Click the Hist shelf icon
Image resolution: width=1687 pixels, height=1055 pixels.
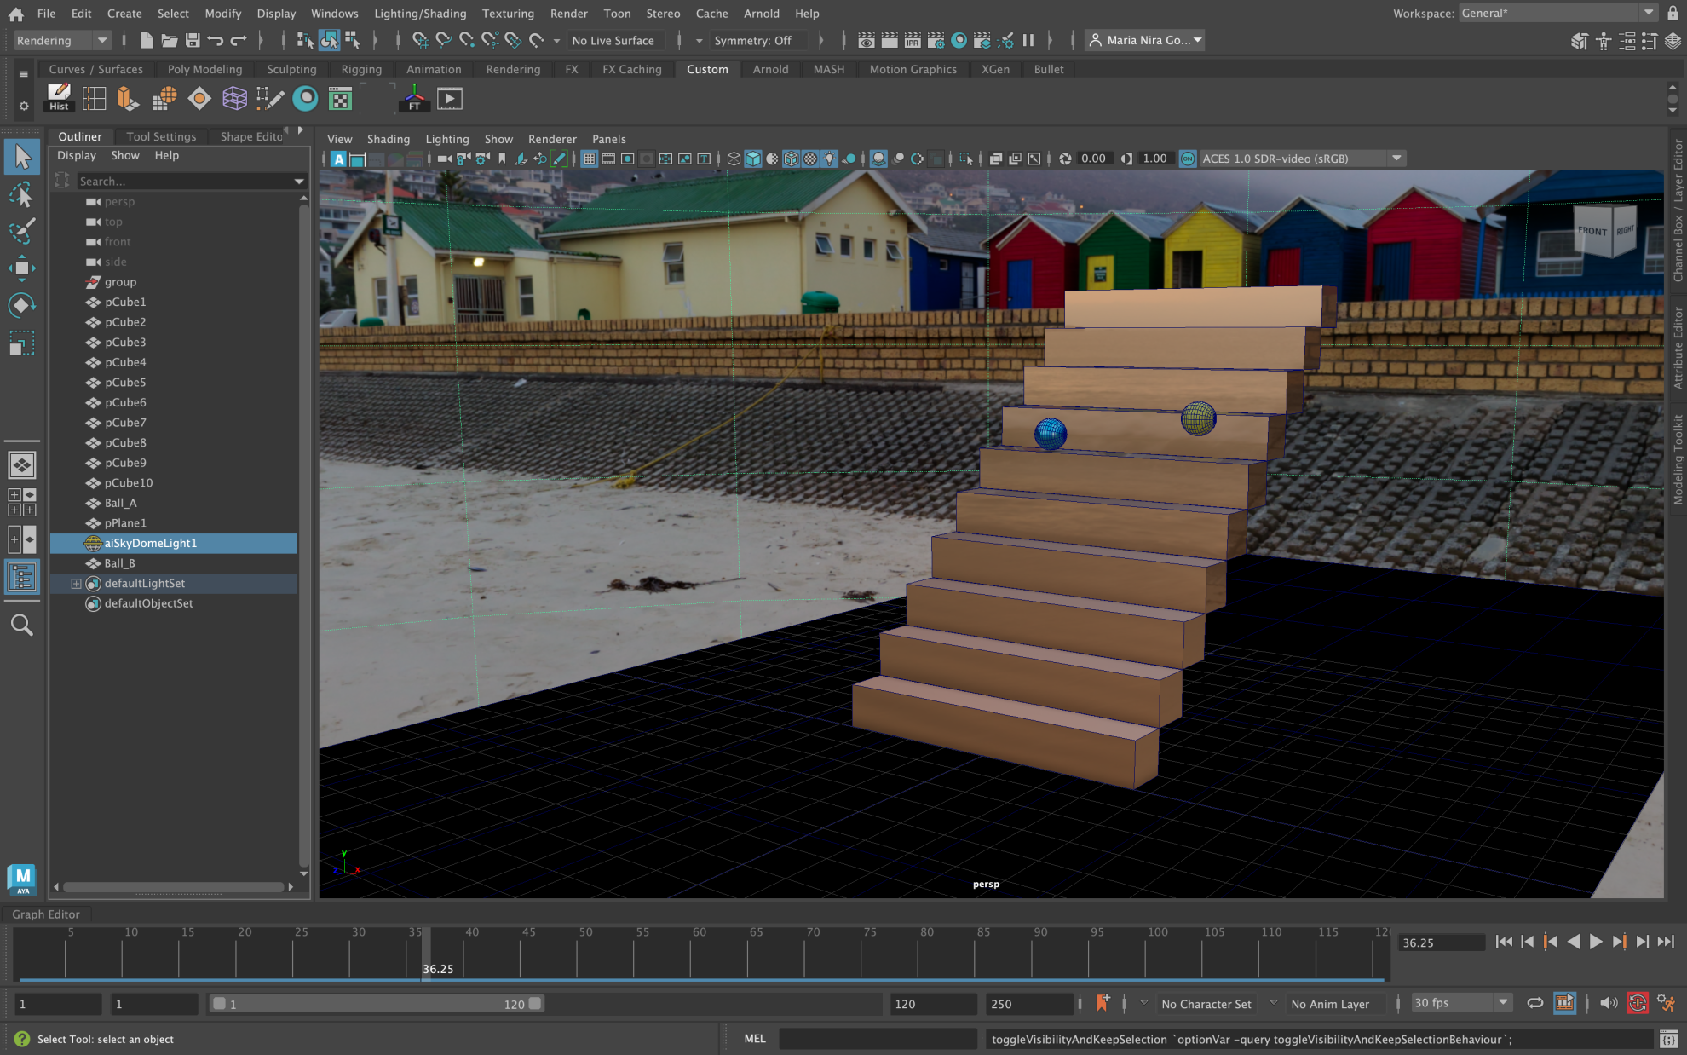tap(59, 98)
